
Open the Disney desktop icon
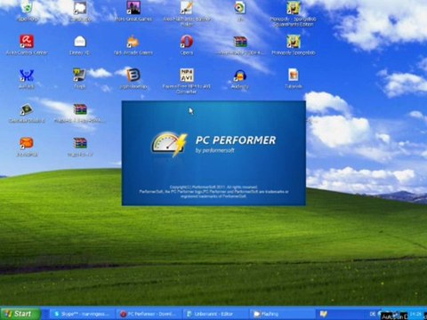click(x=80, y=42)
